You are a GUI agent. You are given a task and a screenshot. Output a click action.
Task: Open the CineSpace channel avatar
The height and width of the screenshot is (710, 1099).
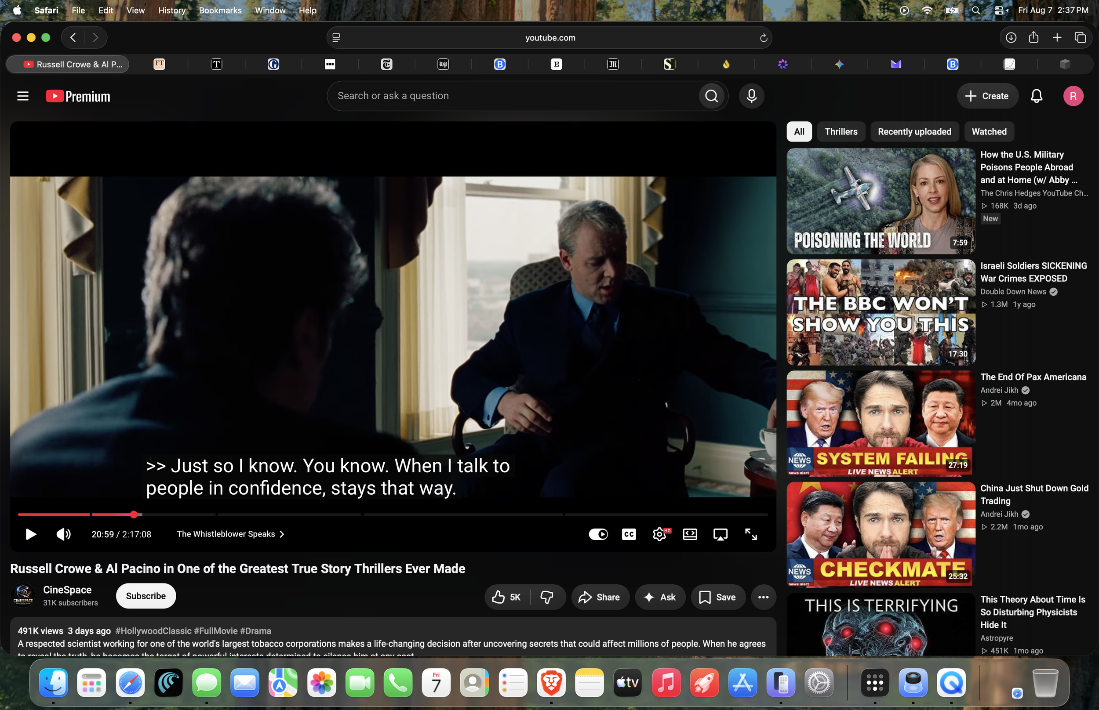(22, 596)
